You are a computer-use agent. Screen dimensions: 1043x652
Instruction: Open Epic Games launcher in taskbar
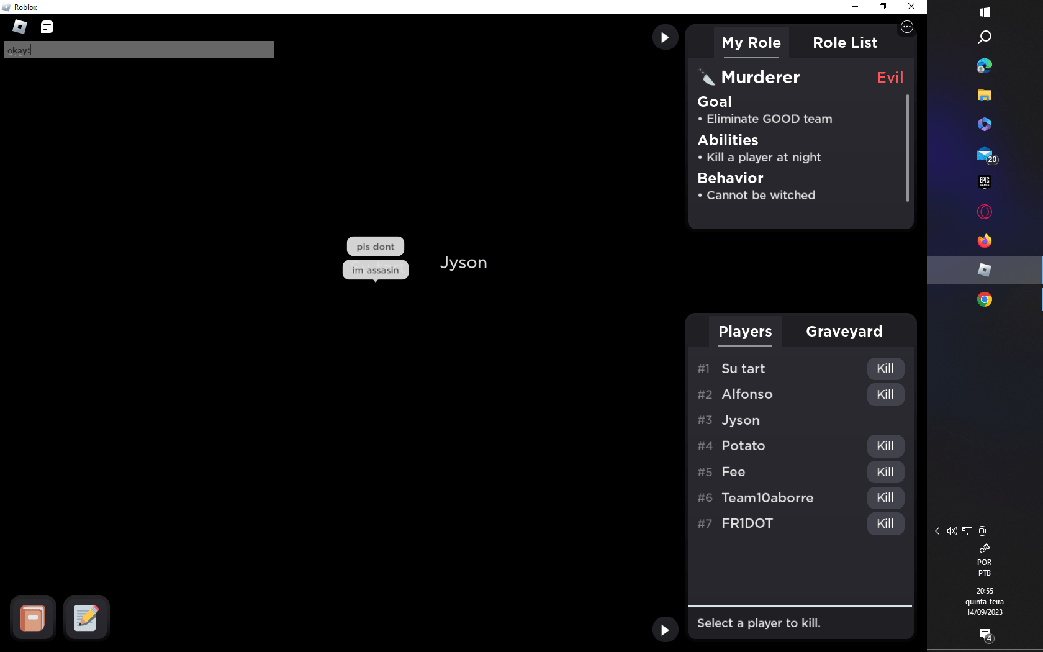[x=984, y=182]
